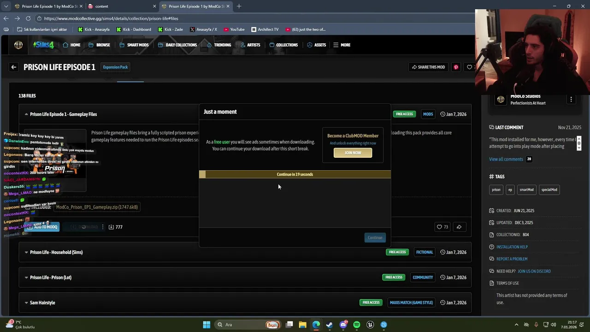This screenshot has width=590, height=332.
Task: Open Steam from taskbar
Action: 330,325
